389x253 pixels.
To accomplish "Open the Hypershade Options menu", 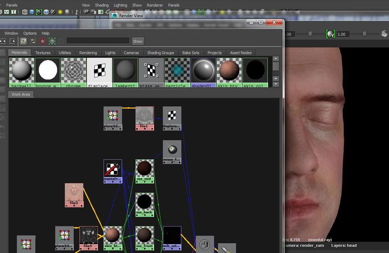I will [x=30, y=33].
